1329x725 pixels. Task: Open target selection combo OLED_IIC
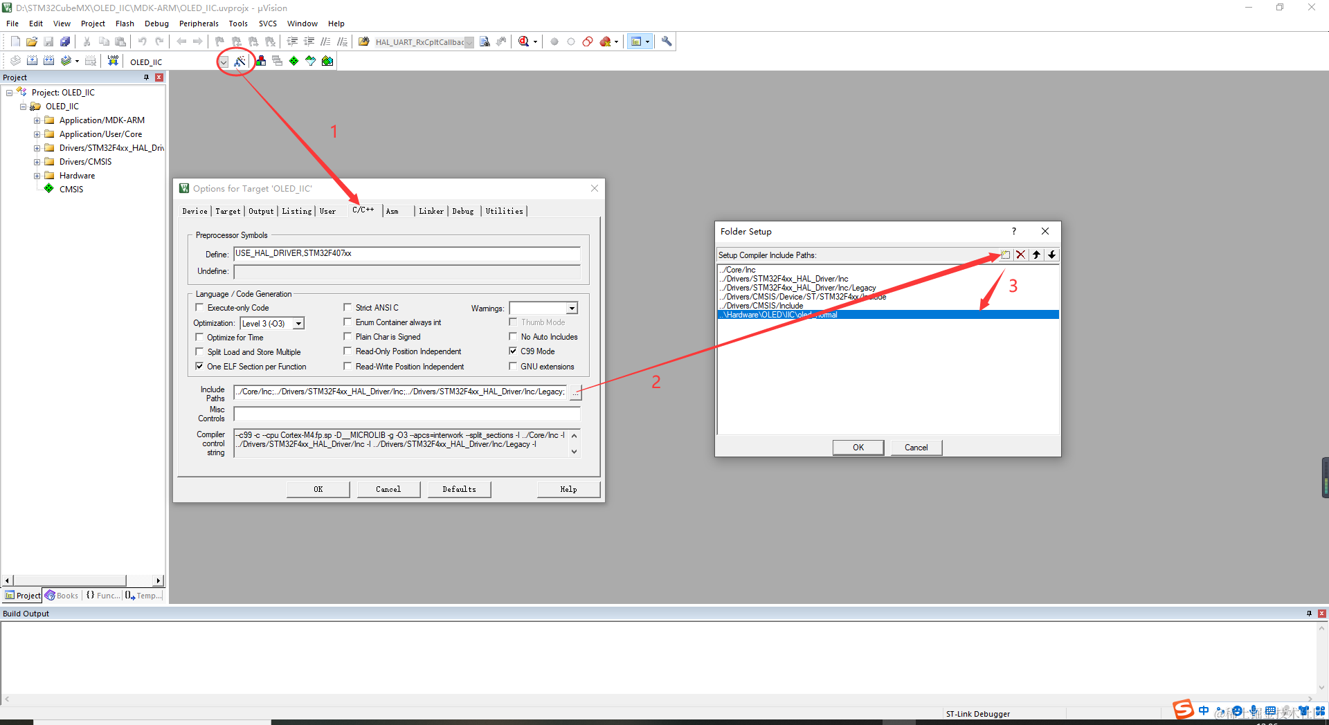[x=223, y=62]
